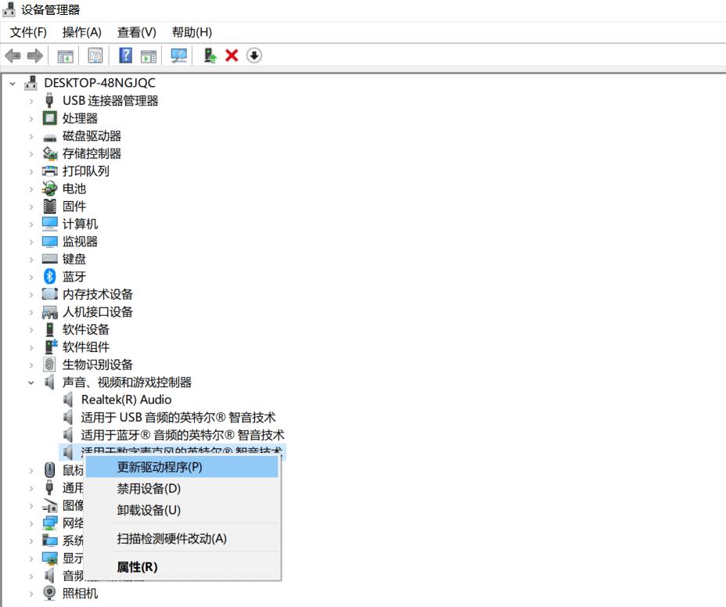Screen dimensions: 726x607
Task: Click the Properties toolbar icon
Action: [95, 56]
